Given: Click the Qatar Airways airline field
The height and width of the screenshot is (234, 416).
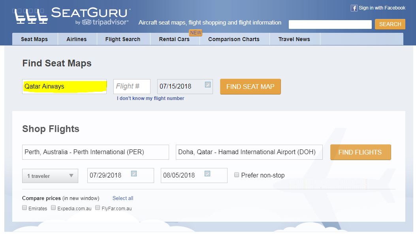Looking at the screenshot, I should tap(64, 87).
